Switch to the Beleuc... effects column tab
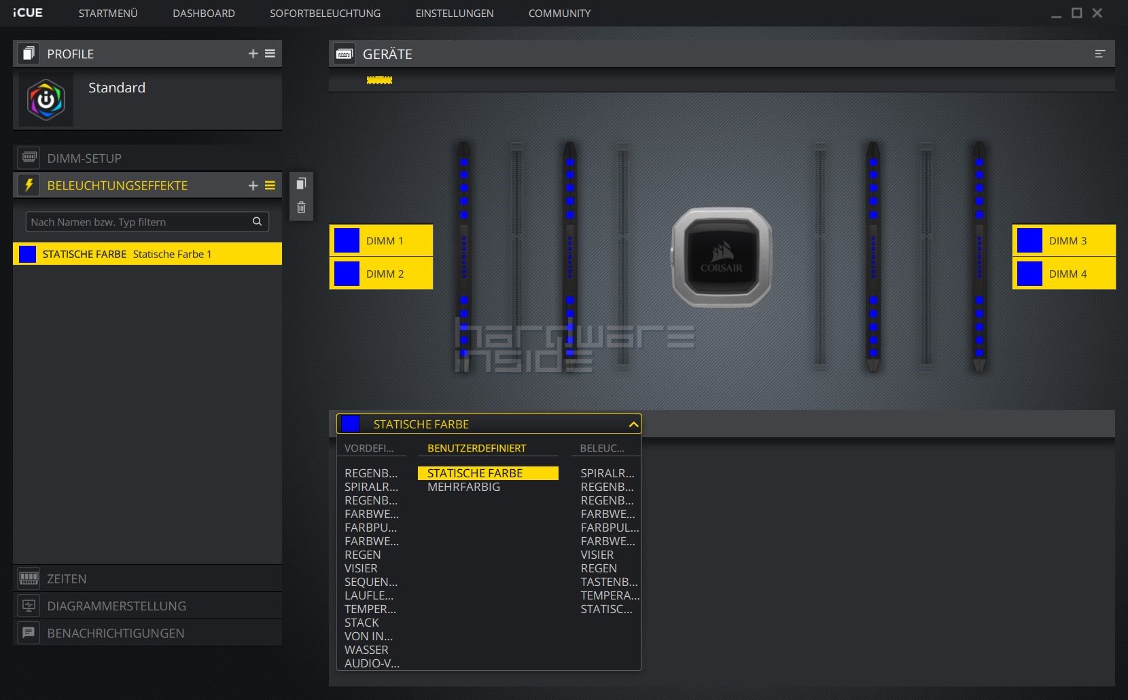 [x=602, y=448]
